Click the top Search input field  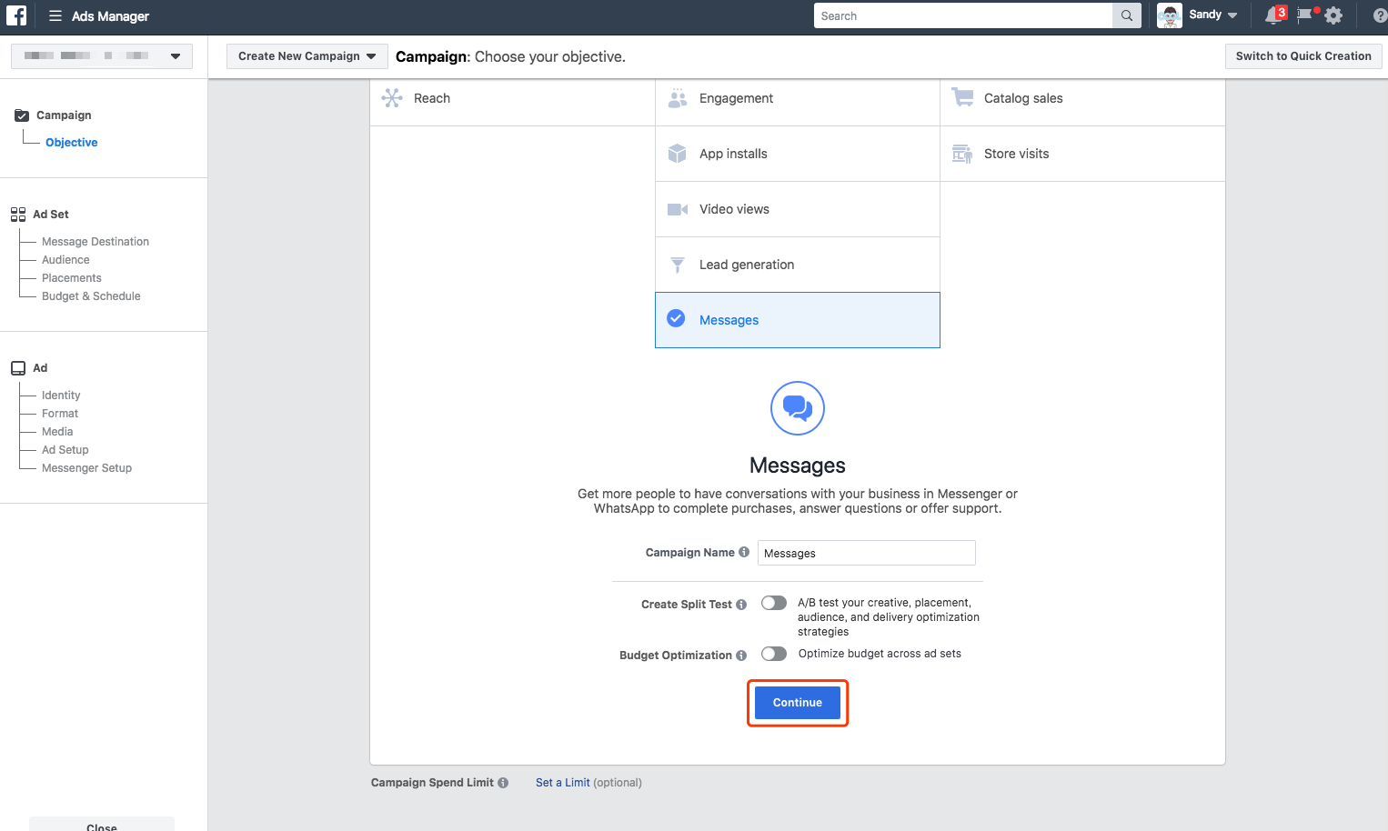point(963,15)
